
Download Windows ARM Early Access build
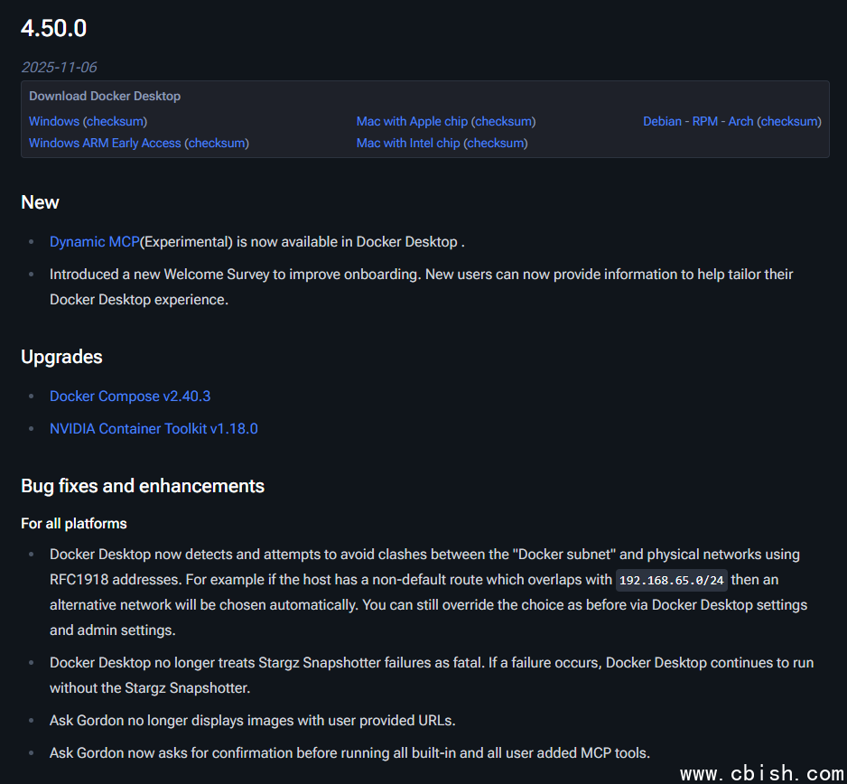pyautogui.click(x=105, y=143)
